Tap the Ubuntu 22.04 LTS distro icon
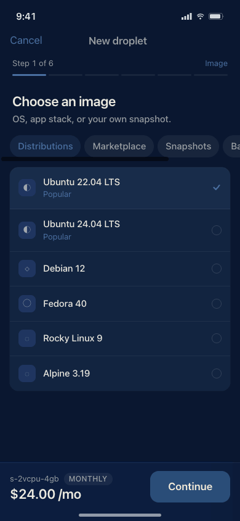The image size is (240, 521). click(27, 188)
